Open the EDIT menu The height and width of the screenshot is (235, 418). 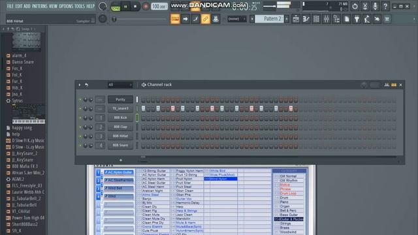click(19, 6)
